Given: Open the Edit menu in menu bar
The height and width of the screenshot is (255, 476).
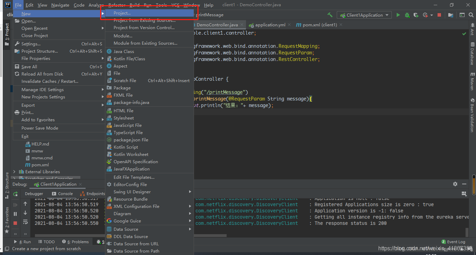Looking at the screenshot, I should 29,5.
